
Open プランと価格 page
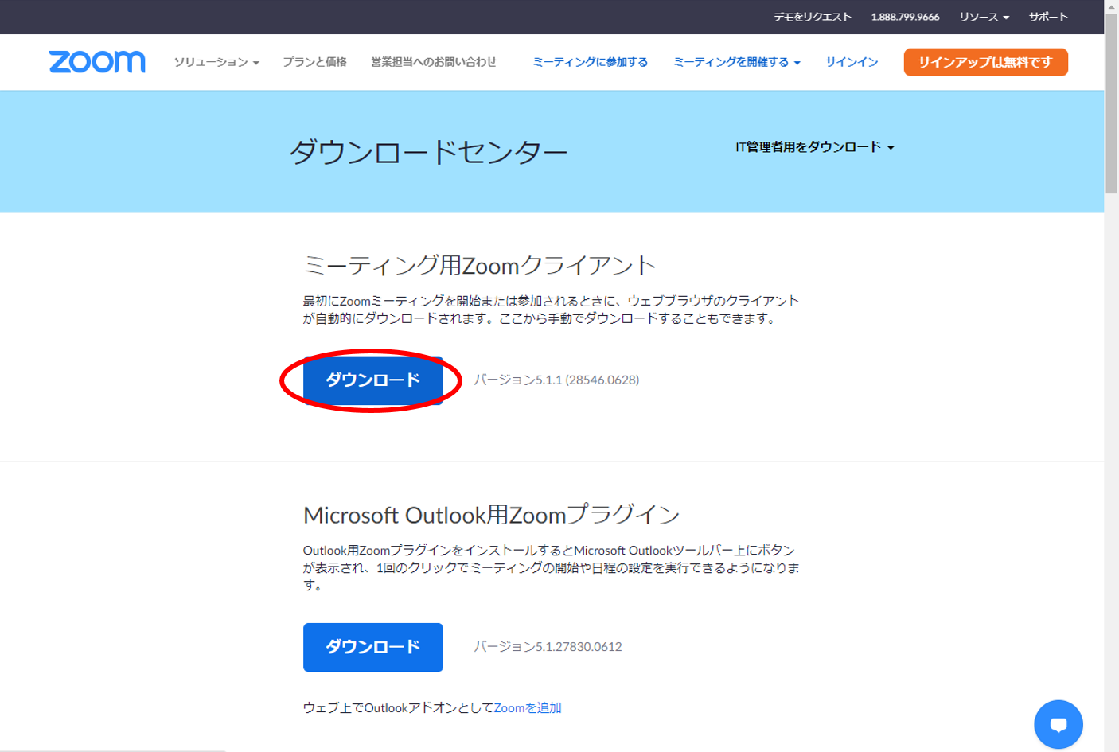coord(315,62)
